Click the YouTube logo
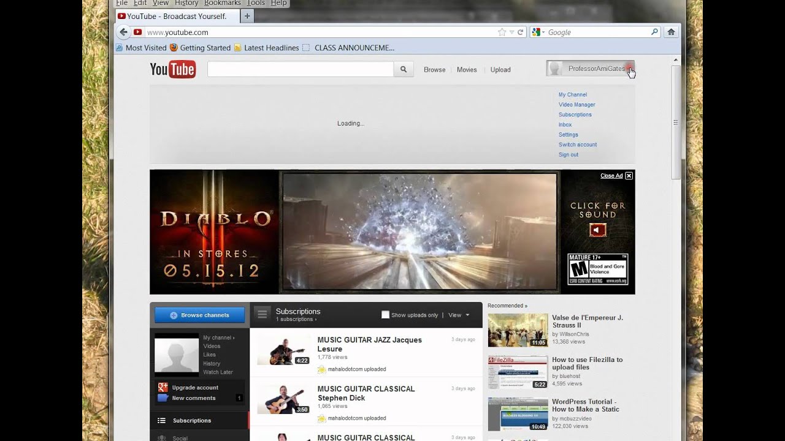This screenshot has width=785, height=441. click(x=173, y=69)
